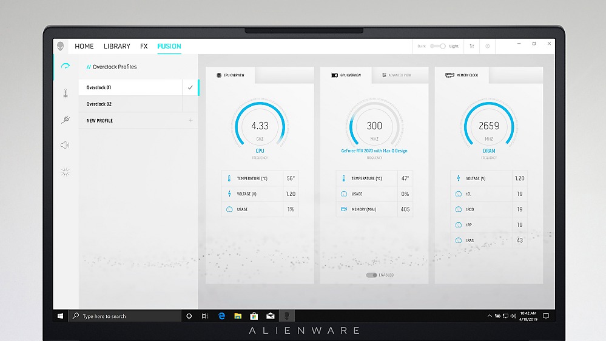This screenshot has height=341, width=606.
Task: Open overclock speedometer sidebar icon
Action: click(x=66, y=66)
